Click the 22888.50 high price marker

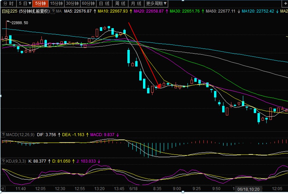click(x=20, y=23)
